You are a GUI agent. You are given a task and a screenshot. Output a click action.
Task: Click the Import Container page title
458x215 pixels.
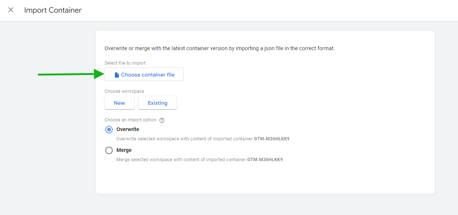click(x=53, y=10)
